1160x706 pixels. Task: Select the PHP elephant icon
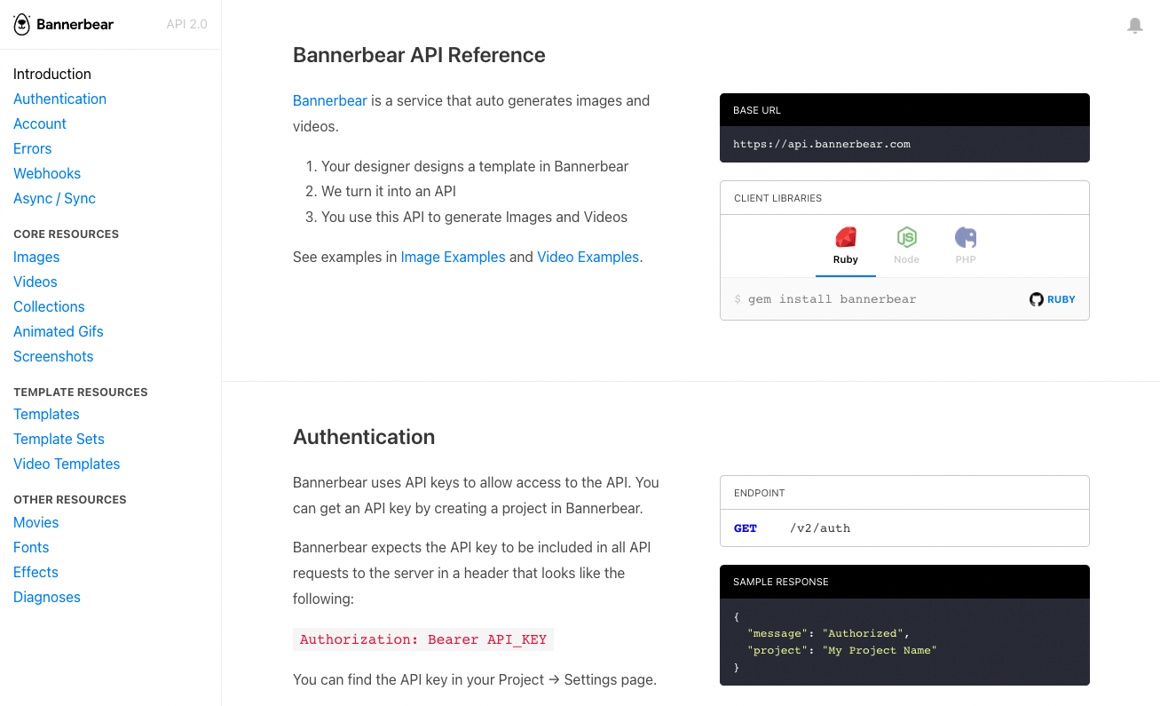[966, 237]
